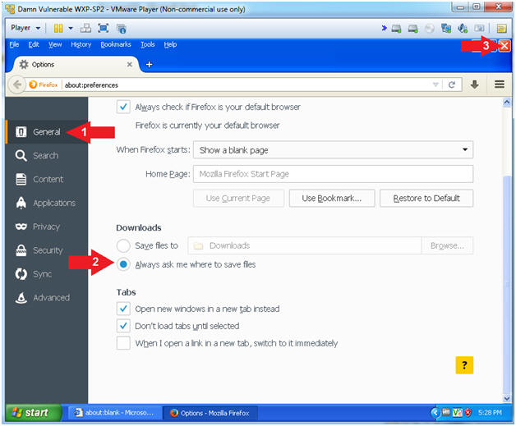The image size is (516, 426).
Task: Click the Browse... button
Action: [447, 245]
